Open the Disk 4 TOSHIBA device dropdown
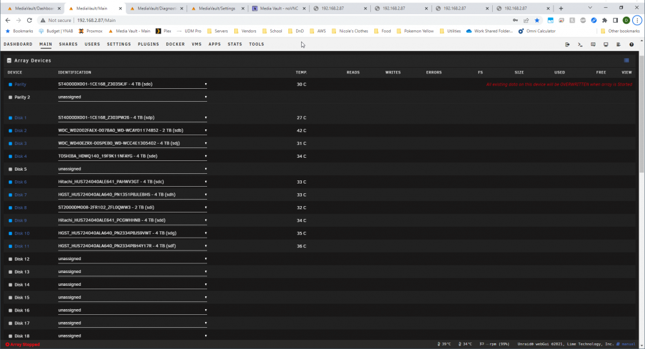Viewport: 645px width, 349px height. pyautogui.click(x=132, y=156)
